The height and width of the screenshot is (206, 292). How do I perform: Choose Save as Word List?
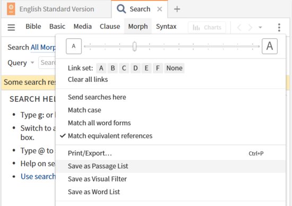[170, 192]
